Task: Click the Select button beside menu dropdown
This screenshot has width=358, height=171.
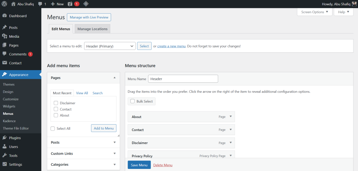Action: [x=144, y=46]
